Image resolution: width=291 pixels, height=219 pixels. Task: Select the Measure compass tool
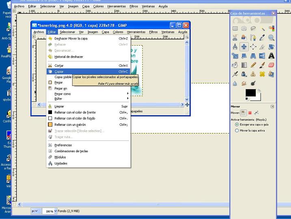coord(235,47)
